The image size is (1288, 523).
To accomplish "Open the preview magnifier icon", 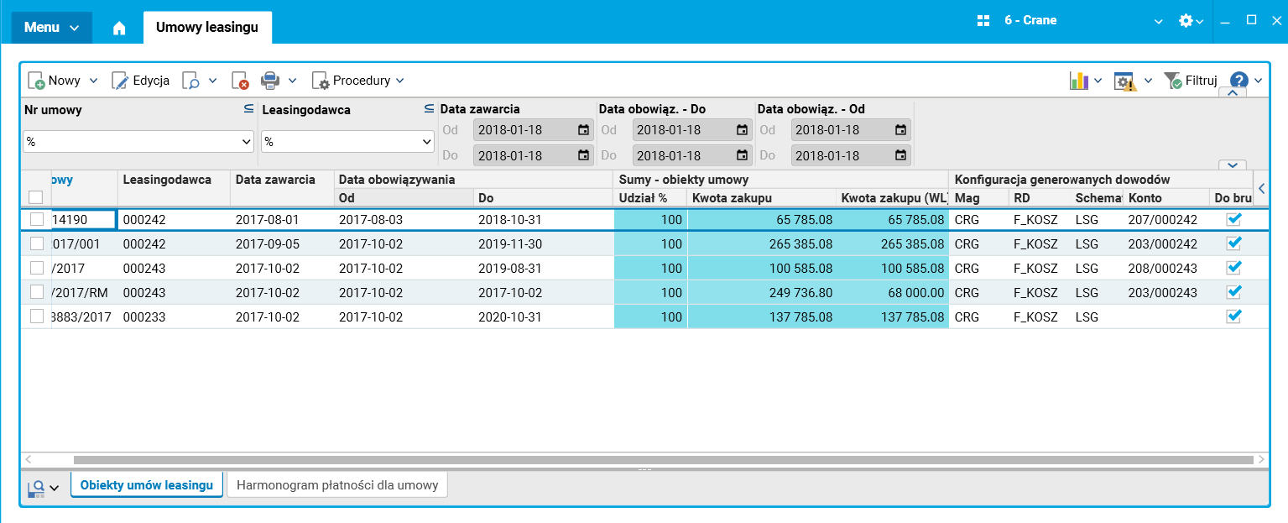I will [x=191, y=81].
